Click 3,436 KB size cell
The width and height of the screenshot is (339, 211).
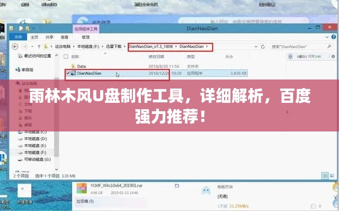(238, 73)
